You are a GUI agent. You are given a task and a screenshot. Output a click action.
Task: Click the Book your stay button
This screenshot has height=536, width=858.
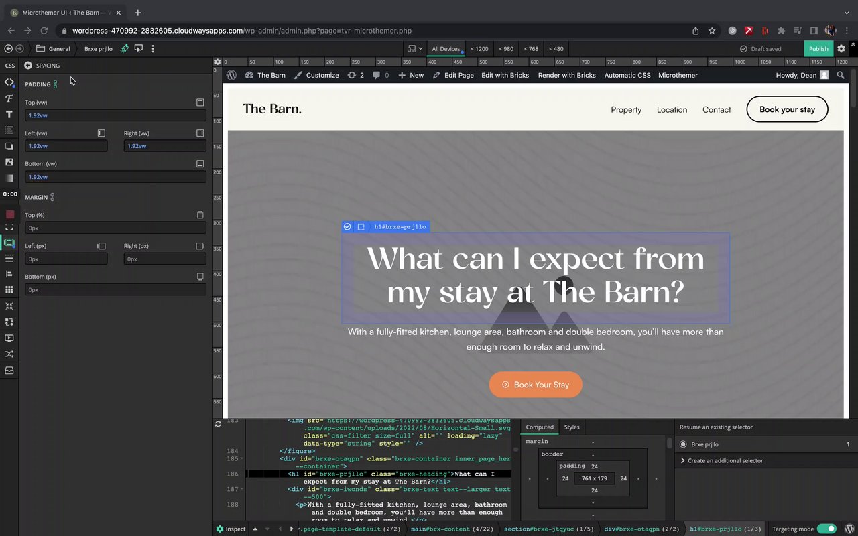(787, 109)
